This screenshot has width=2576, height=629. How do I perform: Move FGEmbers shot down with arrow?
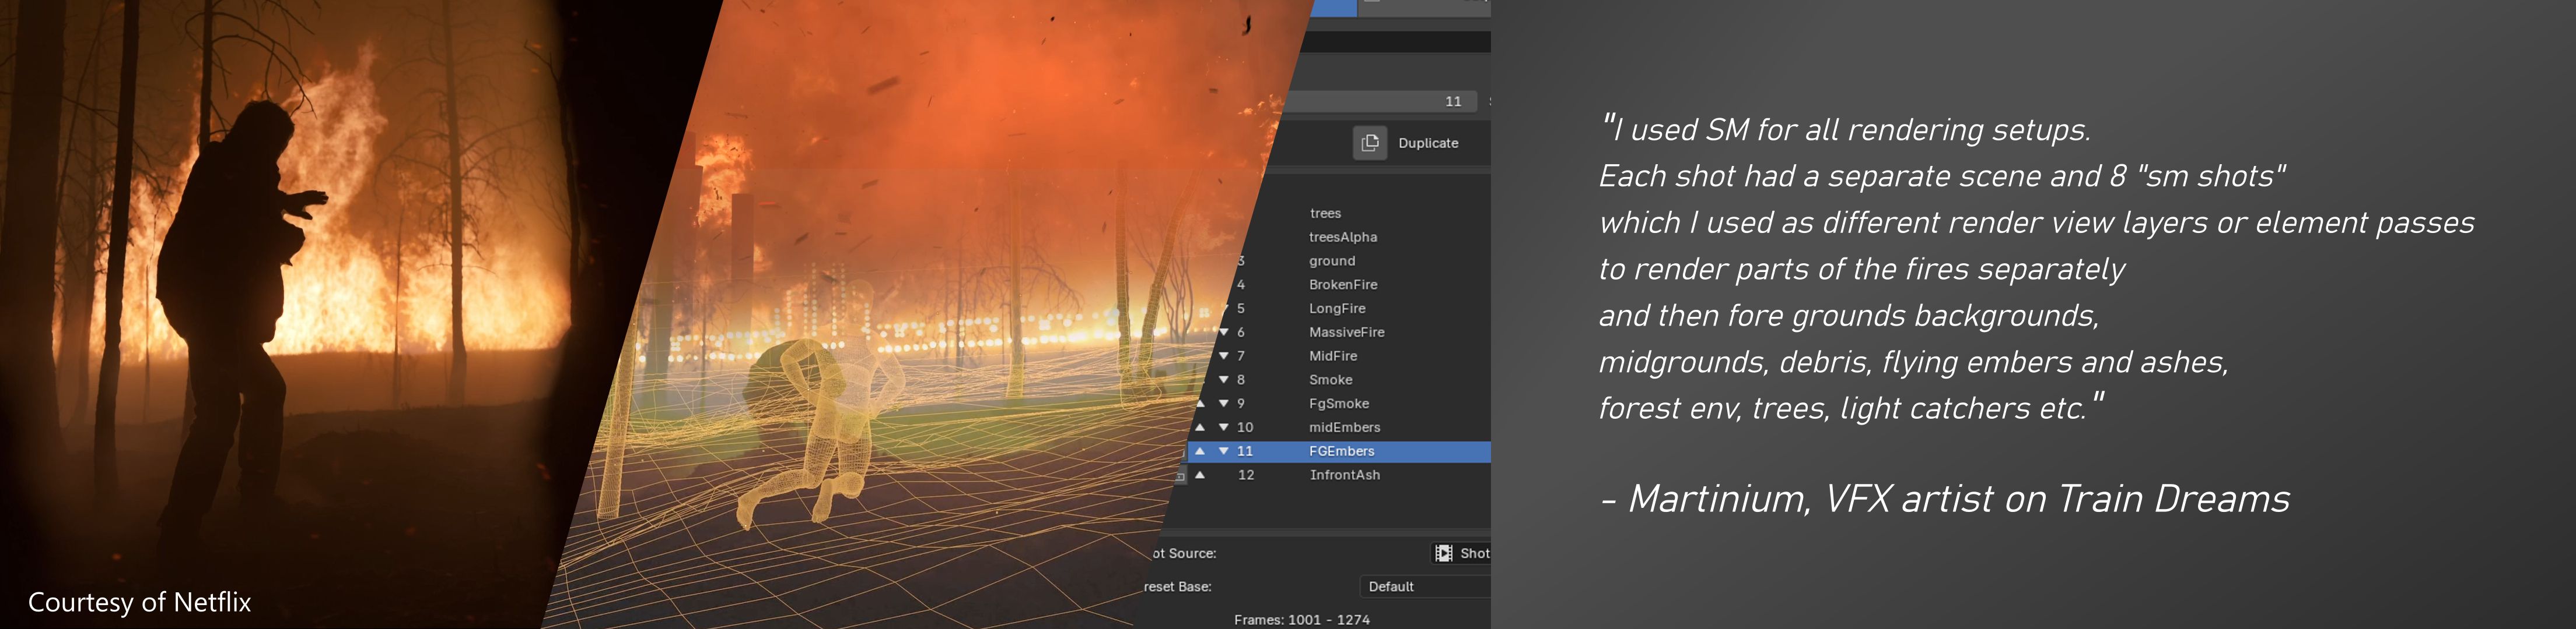(x=1223, y=451)
